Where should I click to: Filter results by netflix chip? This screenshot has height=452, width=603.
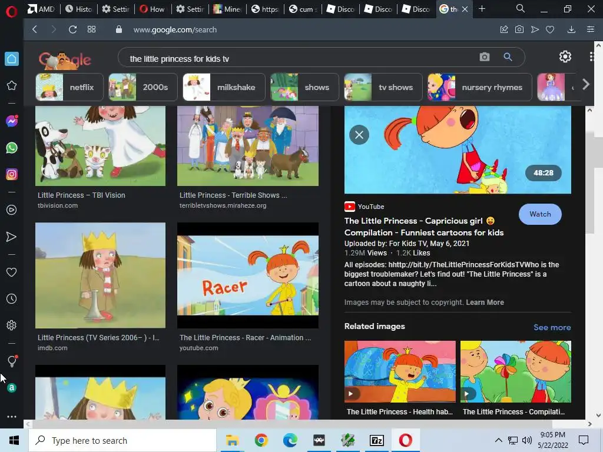click(x=69, y=87)
